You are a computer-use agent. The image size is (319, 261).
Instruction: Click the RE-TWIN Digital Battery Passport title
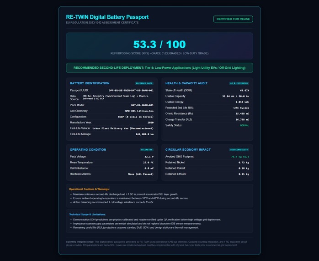(107, 17)
